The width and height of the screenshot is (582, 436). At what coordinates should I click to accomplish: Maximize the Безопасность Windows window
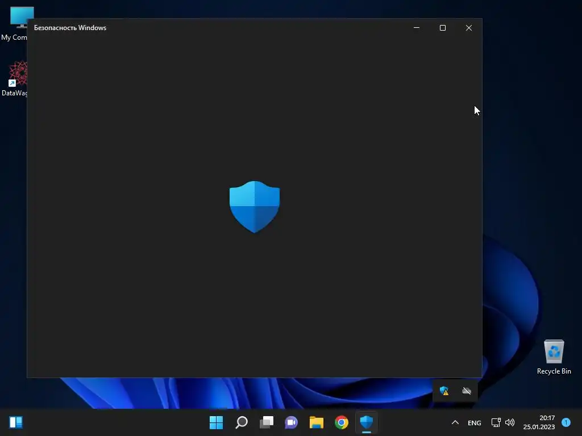tap(442, 28)
